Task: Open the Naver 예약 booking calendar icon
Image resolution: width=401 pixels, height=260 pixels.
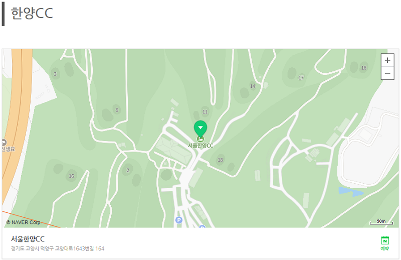Action: tap(385, 243)
